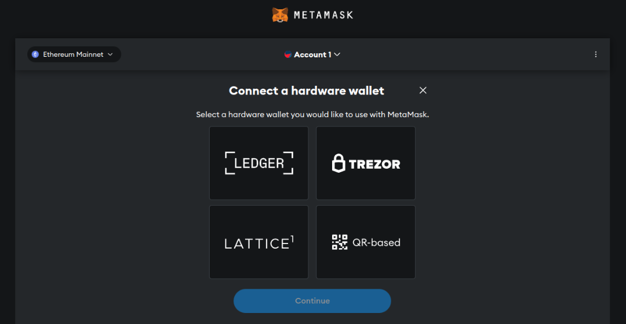Click the Select a hardware wallet instruction text
Screen dimensions: 626x324
(x=312, y=115)
